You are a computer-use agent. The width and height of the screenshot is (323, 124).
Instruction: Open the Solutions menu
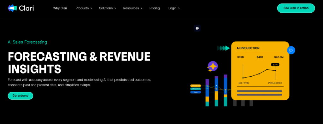pyautogui.click(x=108, y=8)
